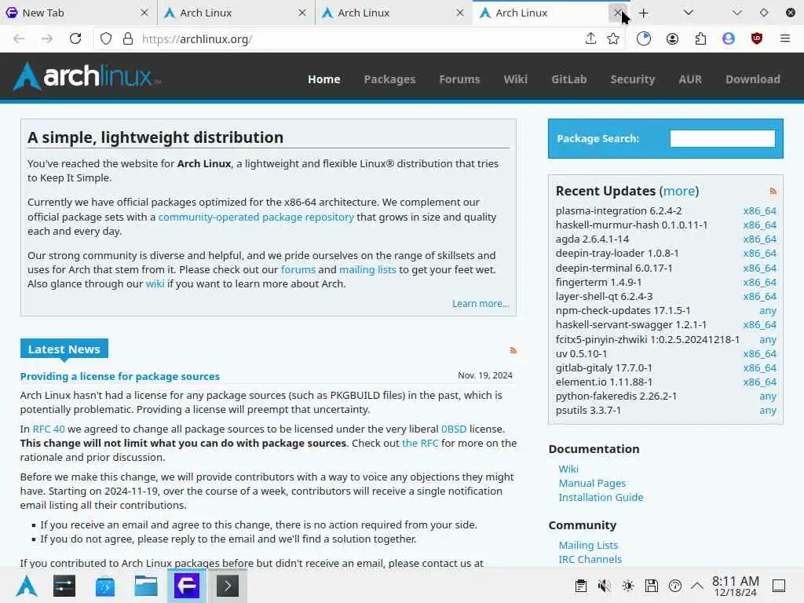The height and width of the screenshot is (603, 804).
Task: Click the URL address bar
Action: [359, 39]
